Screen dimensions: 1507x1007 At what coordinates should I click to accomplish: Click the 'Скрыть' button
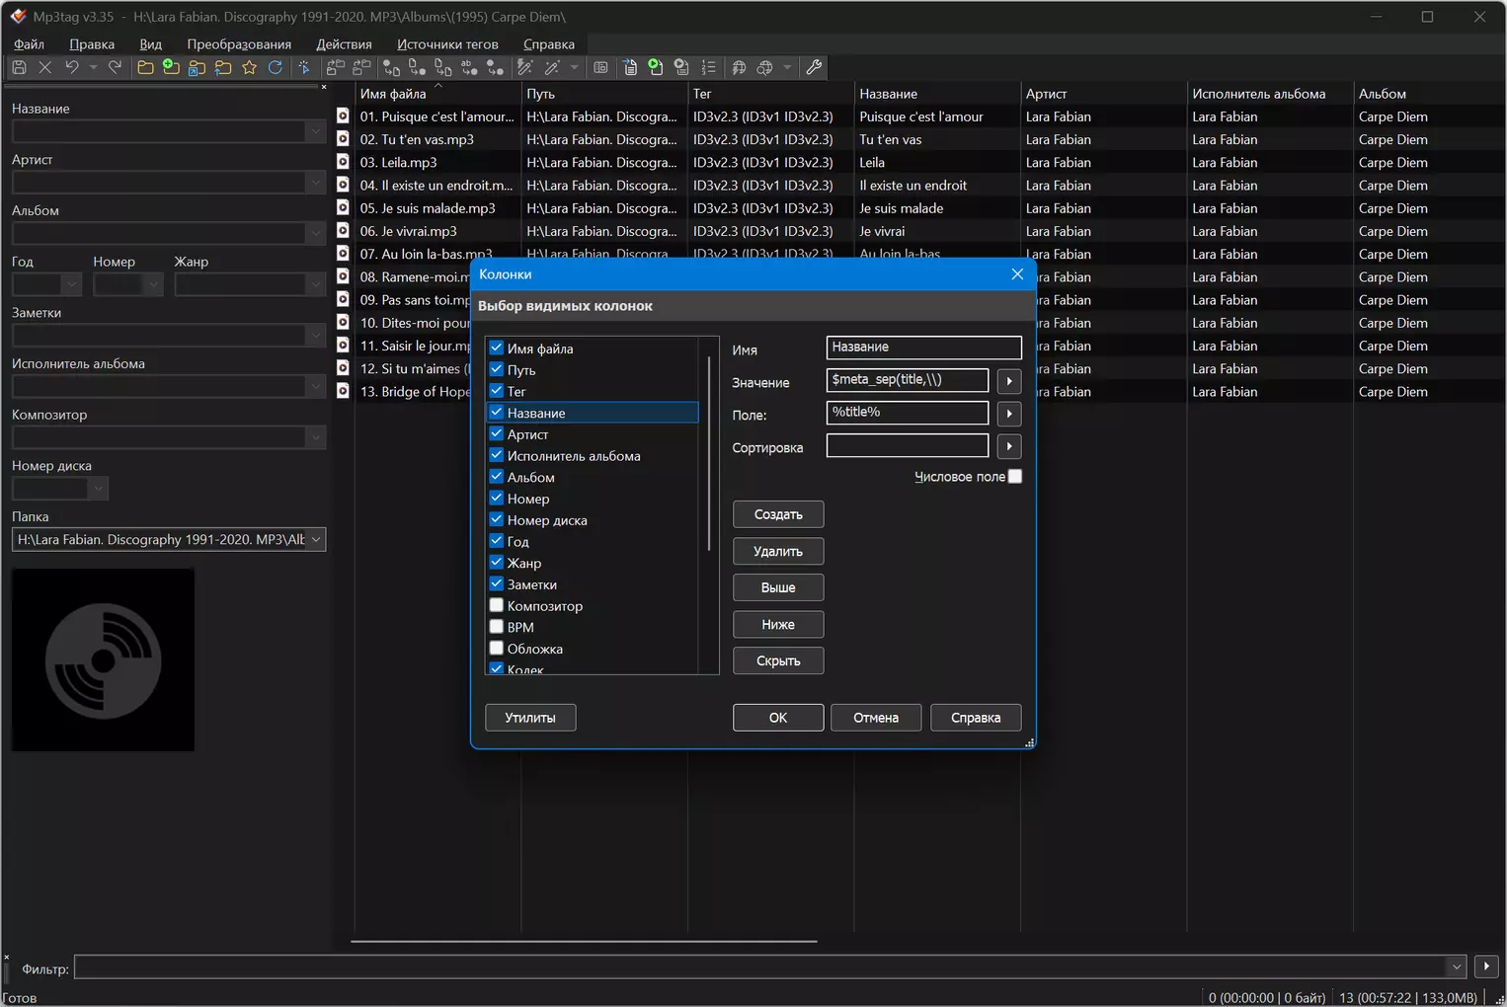[778, 660]
